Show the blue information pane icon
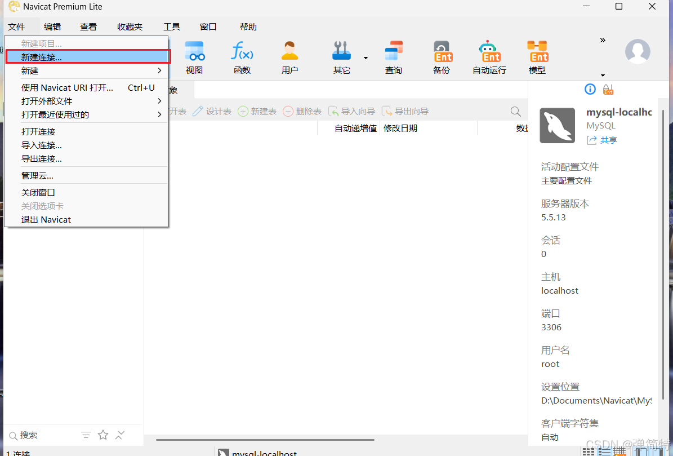Image resolution: width=673 pixels, height=456 pixels. pyautogui.click(x=590, y=89)
